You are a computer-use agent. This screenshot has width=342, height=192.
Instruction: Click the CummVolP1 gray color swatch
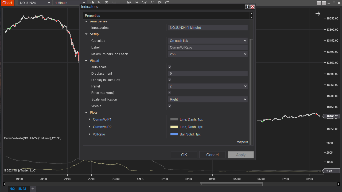(x=174, y=119)
